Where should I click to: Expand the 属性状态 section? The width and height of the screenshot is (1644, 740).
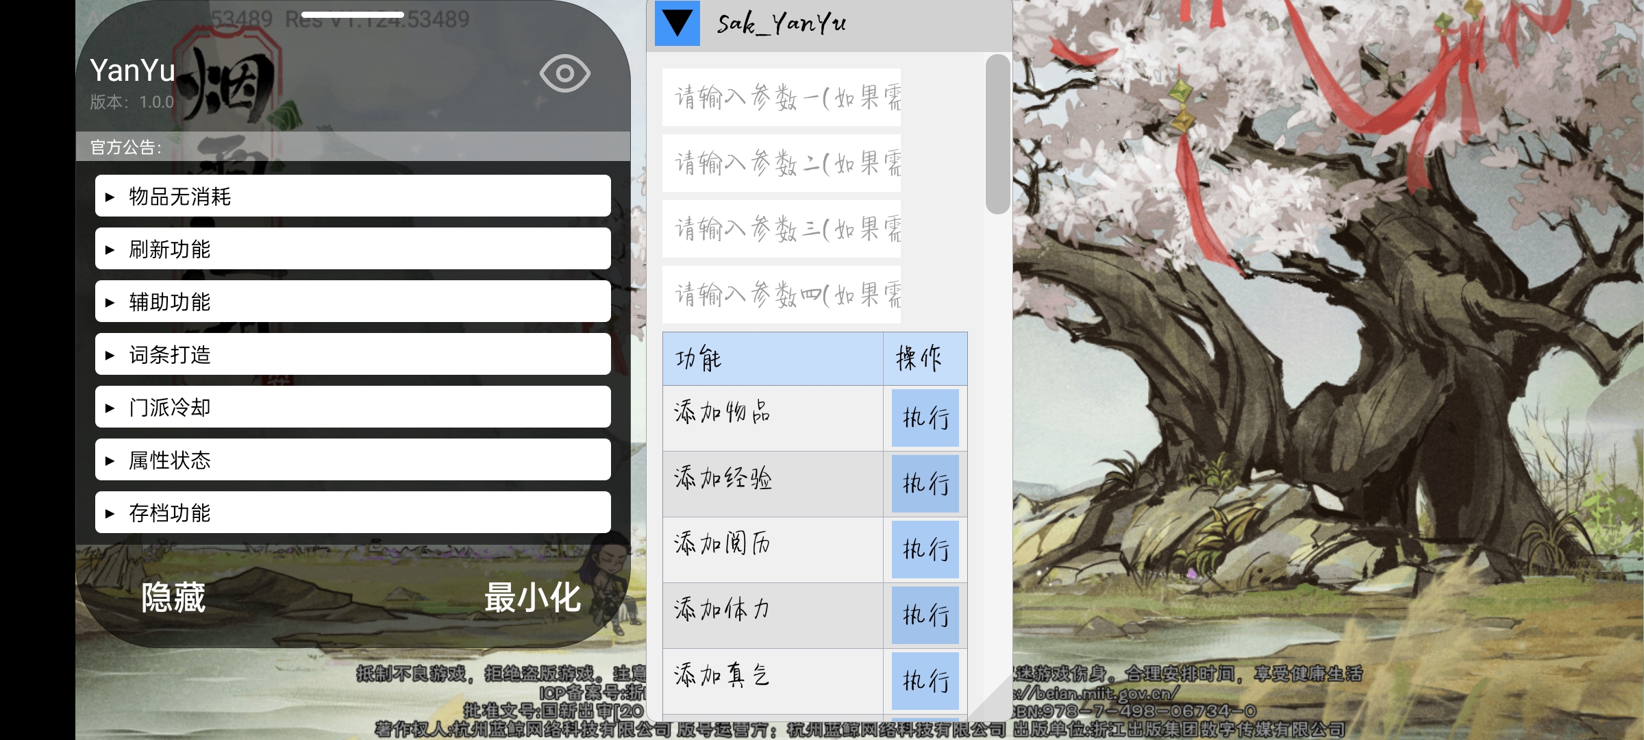[x=353, y=460]
